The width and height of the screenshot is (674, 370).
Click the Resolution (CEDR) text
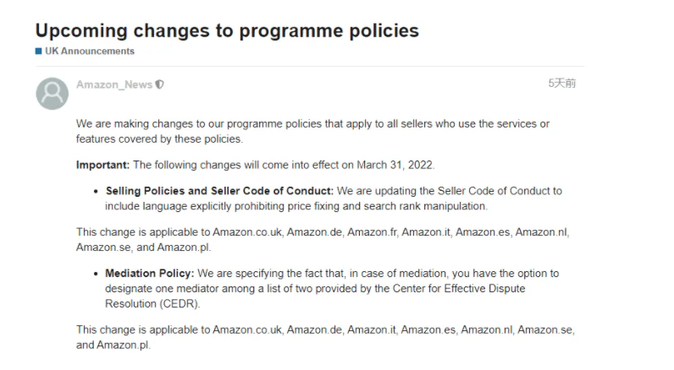(152, 303)
